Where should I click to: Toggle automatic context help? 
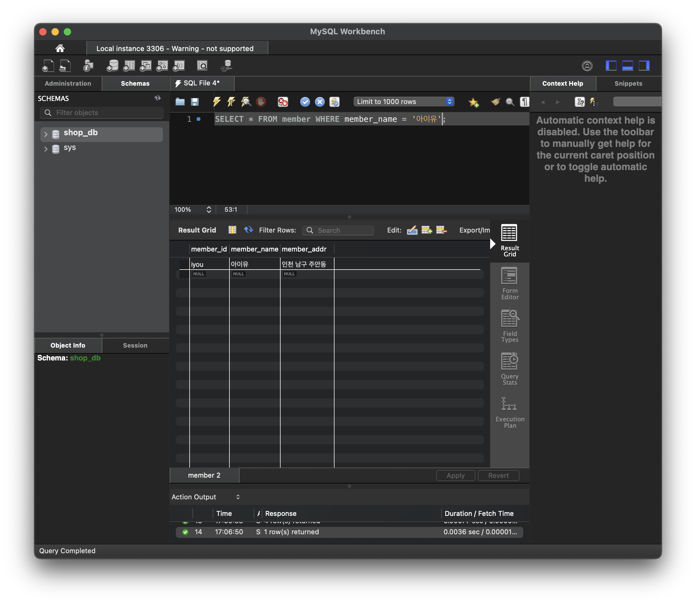click(x=593, y=102)
